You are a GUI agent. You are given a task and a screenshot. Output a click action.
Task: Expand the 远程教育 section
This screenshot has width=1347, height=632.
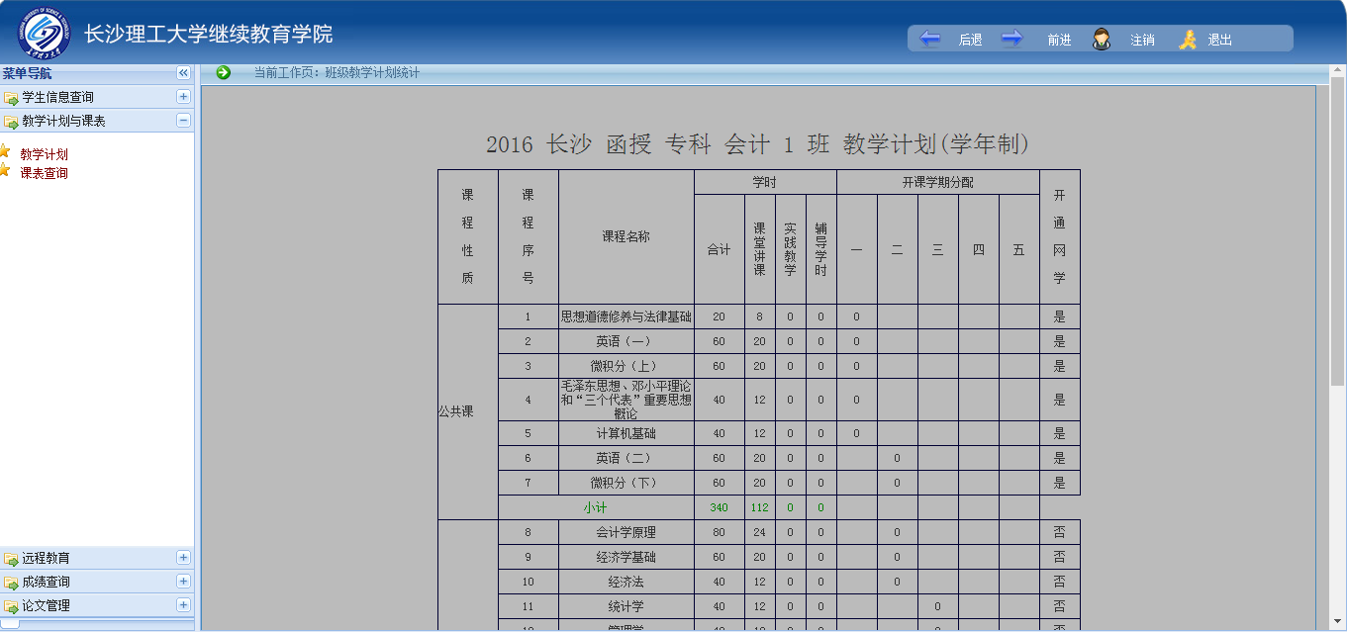click(x=183, y=558)
